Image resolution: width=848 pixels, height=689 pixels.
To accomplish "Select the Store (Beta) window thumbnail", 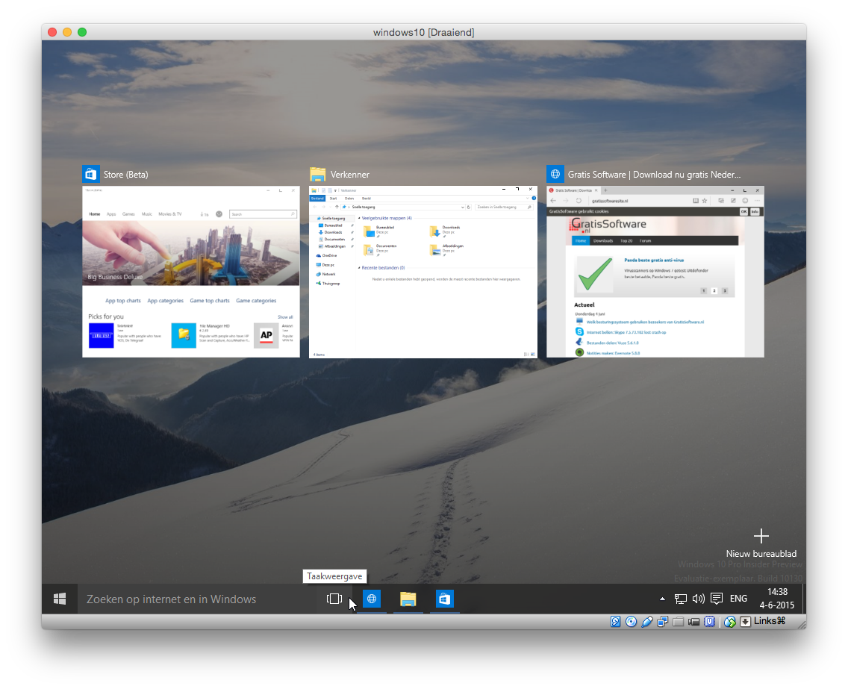I will pyautogui.click(x=190, y=272).
